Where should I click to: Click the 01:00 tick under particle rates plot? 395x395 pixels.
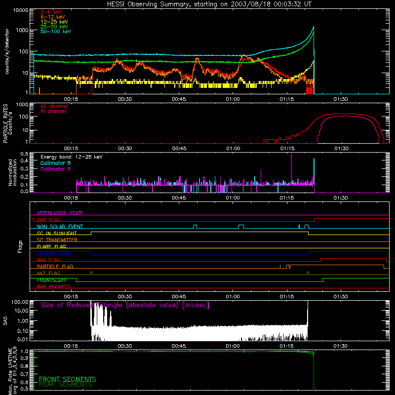pyautogui.click(x=233, y=149)
